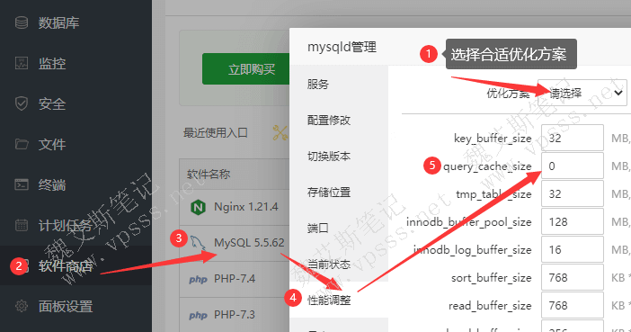
Task: Click PHP-7.4 software name
Action: tap(235, 278)
